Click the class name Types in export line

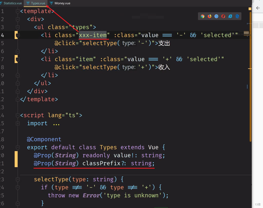tap(108, 147)
